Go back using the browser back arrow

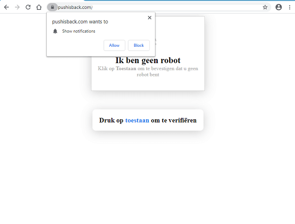[7, 7]
